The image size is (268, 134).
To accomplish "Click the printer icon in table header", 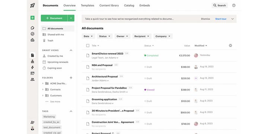I will [x=230, y=45].
